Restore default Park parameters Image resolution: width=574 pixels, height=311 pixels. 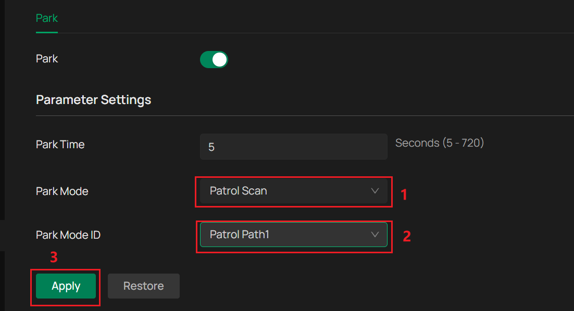(143, 286)
